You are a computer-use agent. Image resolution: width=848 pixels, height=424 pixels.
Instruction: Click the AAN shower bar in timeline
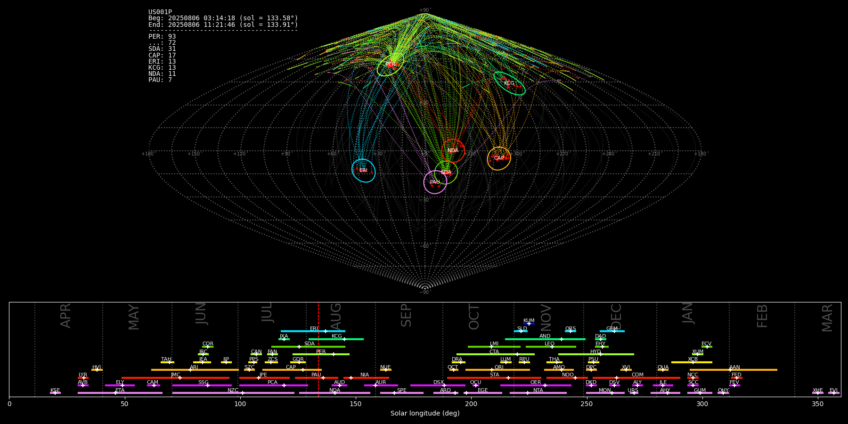coord(733,370)
